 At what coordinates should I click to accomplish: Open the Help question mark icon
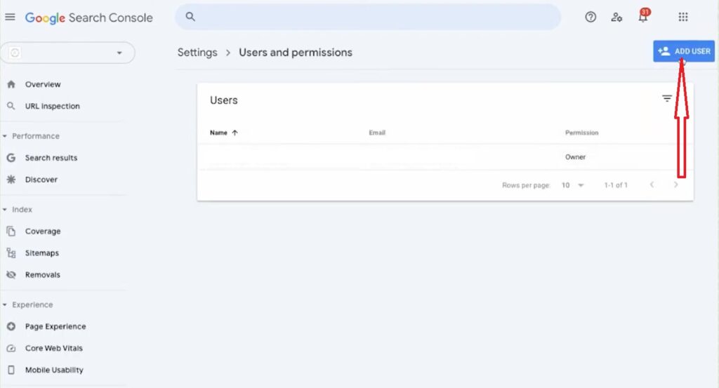coord(591,17)
